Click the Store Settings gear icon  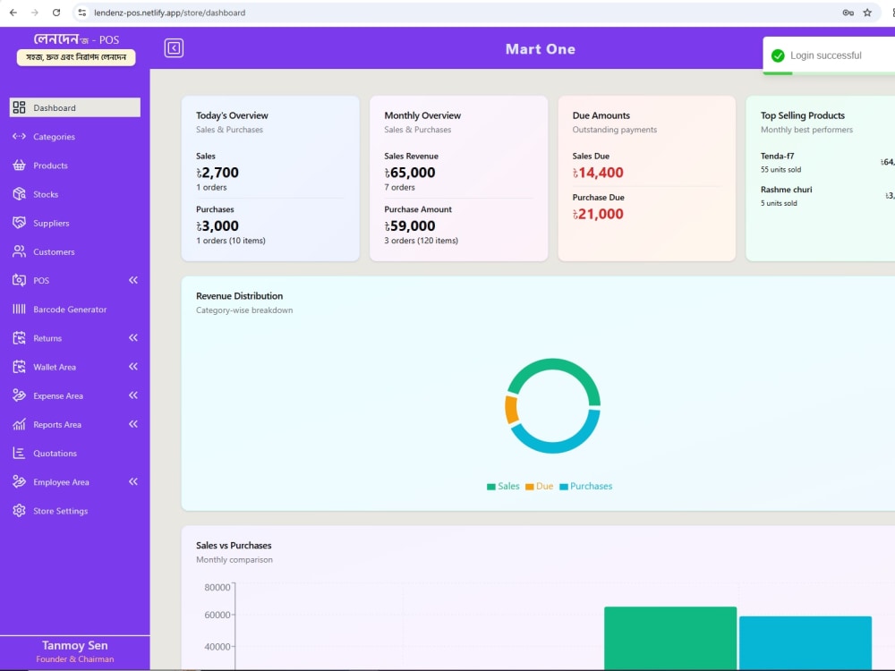click(19, 511)
